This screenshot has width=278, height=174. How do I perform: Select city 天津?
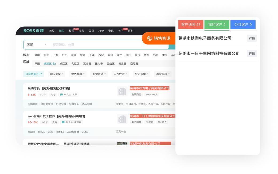click(x=92, y=55)
